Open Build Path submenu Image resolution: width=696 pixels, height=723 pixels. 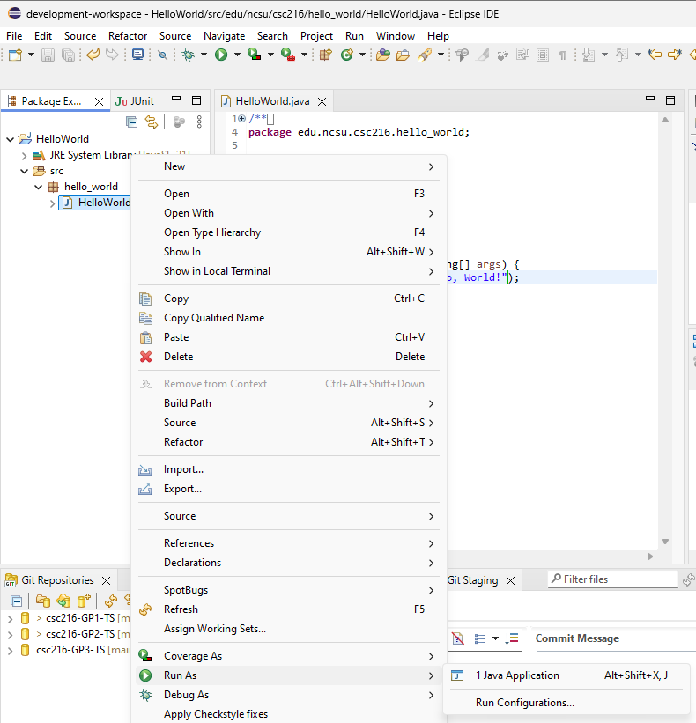pyautogui.click(x=289, y=403)
